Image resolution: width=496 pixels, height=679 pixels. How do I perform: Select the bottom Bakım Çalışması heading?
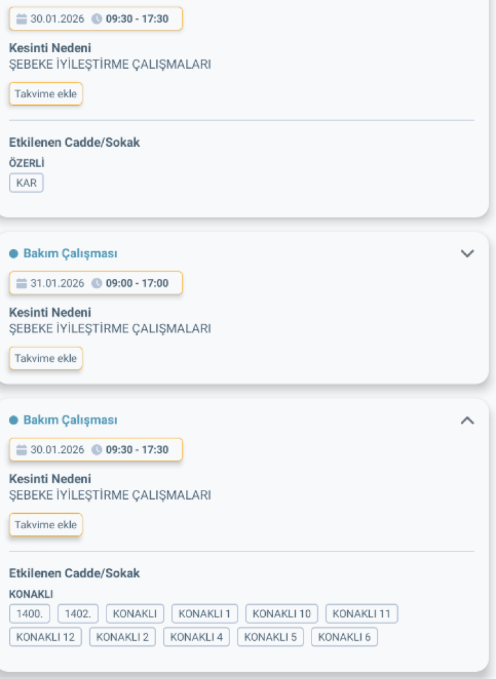pyautogui.click(x=71, y=419)
